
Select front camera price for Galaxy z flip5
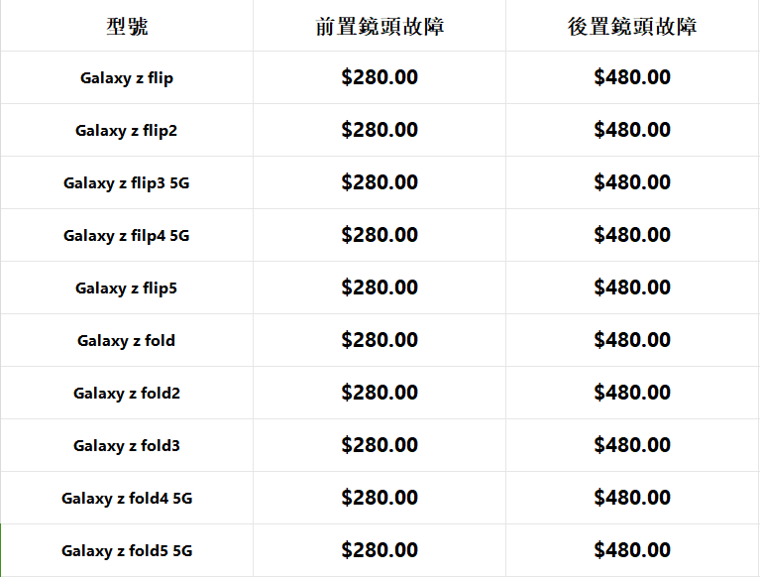pos(380,288)
